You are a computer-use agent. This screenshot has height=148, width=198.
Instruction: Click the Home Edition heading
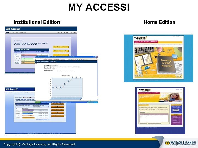coord(159,22)
